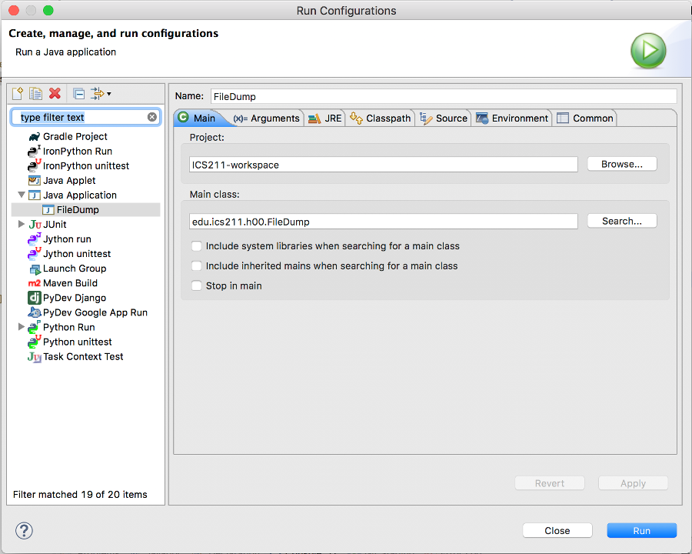Click the help question mark icon
This screenshot has height=554, width=692.
(x=24, y=531)
